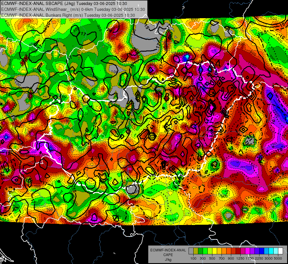Click the legend tick value 2250
This screenshot has width=288, height=264.
[x=259, y=258]
